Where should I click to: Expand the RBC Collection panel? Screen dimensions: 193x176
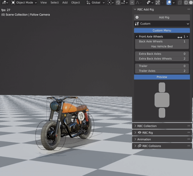coord(135,126)
